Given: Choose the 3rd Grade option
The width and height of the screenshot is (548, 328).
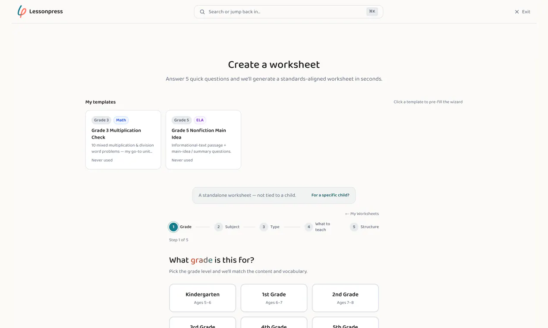Looking at the screenshot, I should (202, 323).
